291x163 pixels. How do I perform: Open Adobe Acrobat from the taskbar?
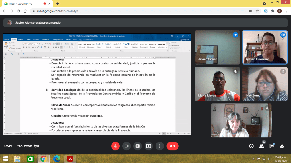(x=70, y=159)
